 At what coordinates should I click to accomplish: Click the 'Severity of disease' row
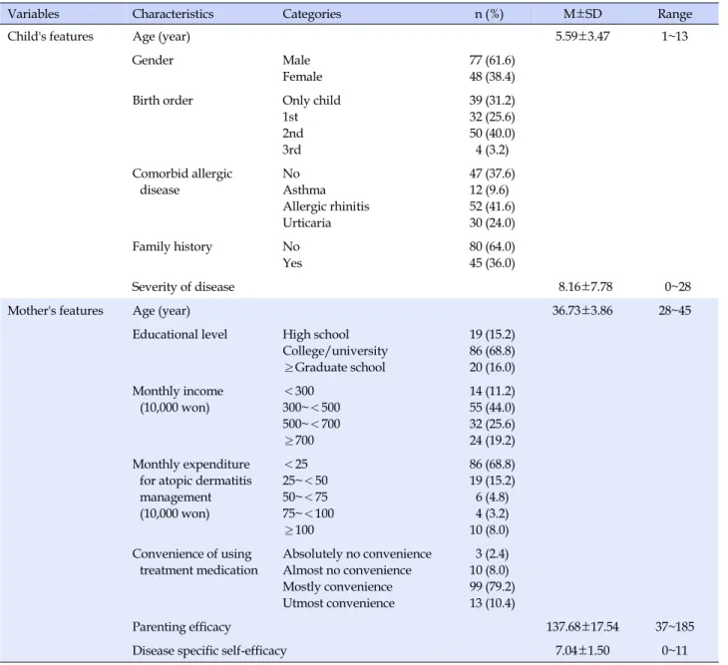[x=183, y=287]
